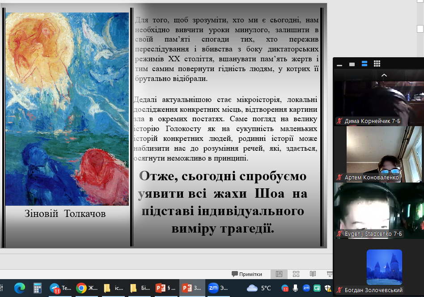The width and height of the screenshot is (424, 297).
Task: Open the microphone icon in the system tray
Action: 295,288
